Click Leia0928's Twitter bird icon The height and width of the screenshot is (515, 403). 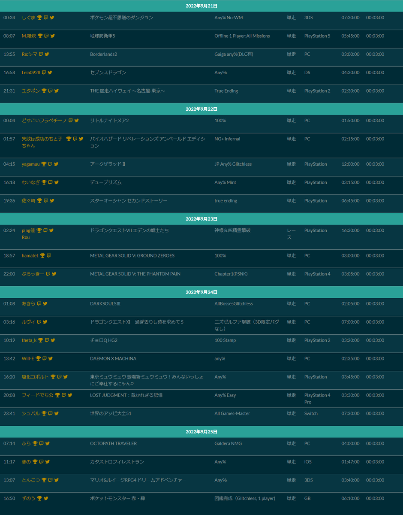click(50, 73)
